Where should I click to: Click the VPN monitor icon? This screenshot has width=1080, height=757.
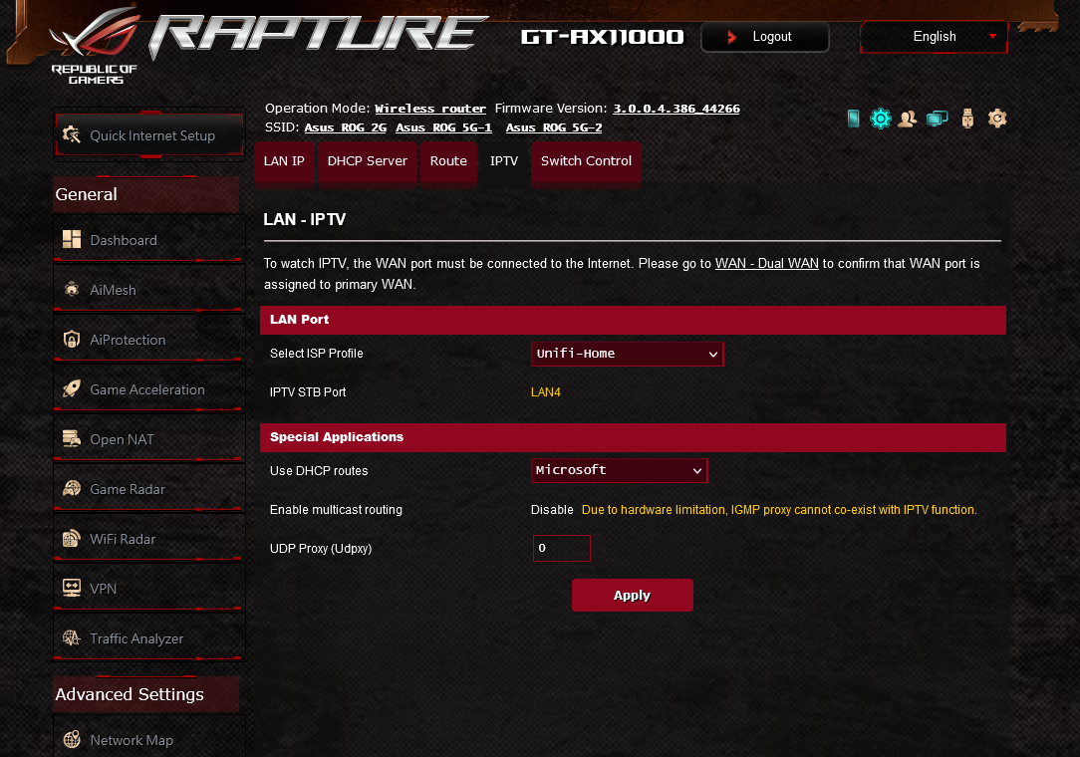pos(72,588)
